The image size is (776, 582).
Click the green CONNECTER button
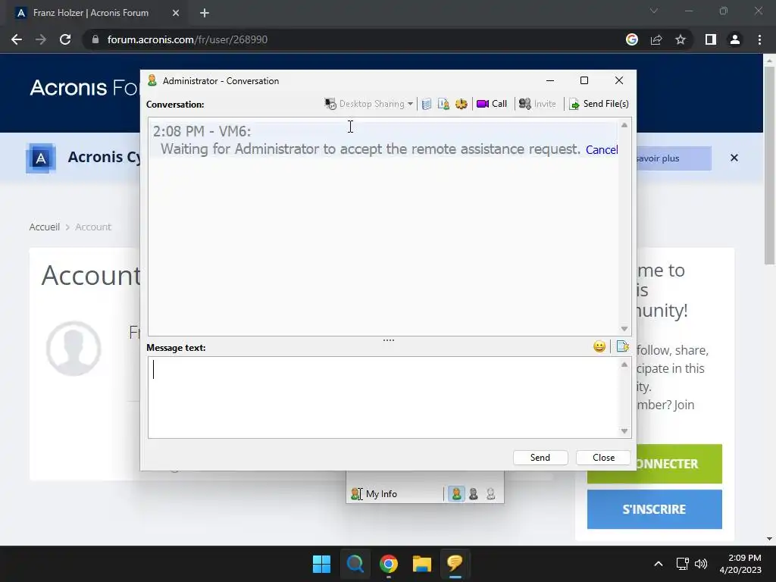tap(679, 464)
